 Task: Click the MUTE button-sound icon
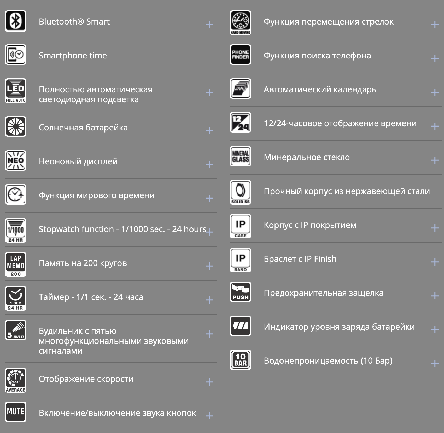tap(16, 412)
